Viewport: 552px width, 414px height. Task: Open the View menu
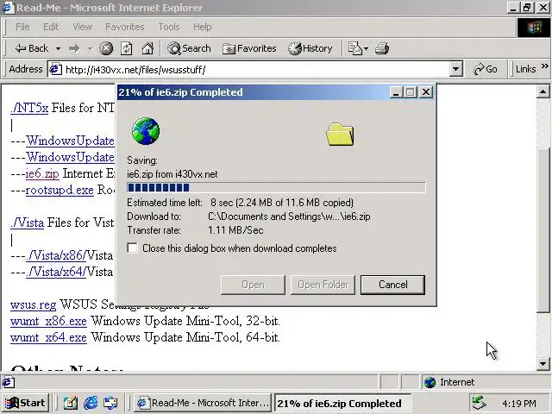[x=82, y=27]
